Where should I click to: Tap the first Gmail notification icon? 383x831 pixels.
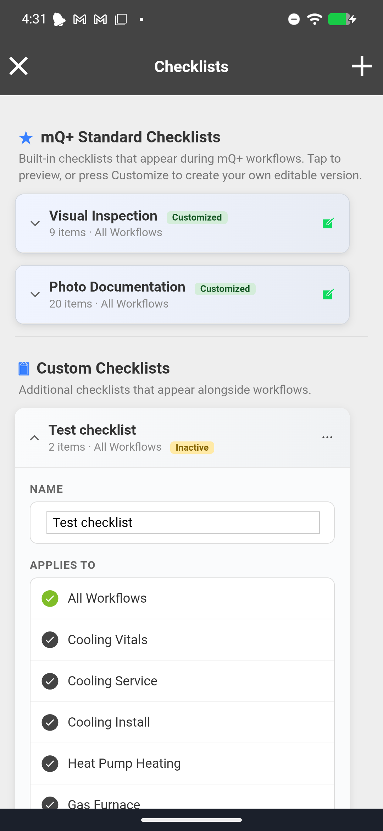click(x=80, y=19)
